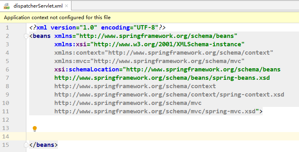Click the spring-mvc.xsd URL on line 11
This screenshot has height=152, width=299.
click(x=155, y=111)
